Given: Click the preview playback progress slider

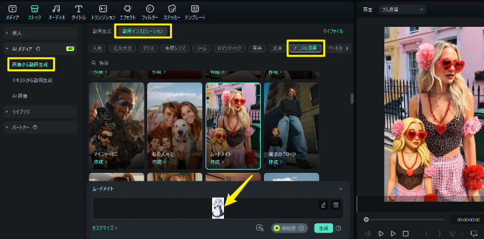Looking at the screenshot, I should 405,219.
